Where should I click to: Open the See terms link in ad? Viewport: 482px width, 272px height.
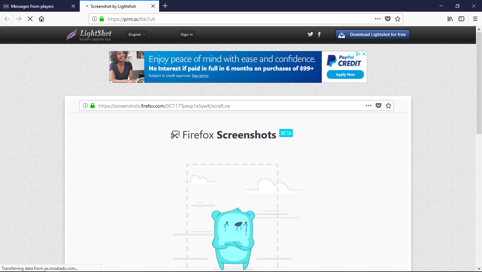[x=200, y=76]
